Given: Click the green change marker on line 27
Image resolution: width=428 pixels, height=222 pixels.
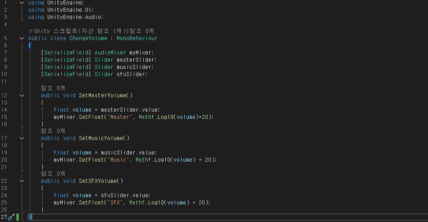Looking at the screenshot, I should (x=18, y=217).
